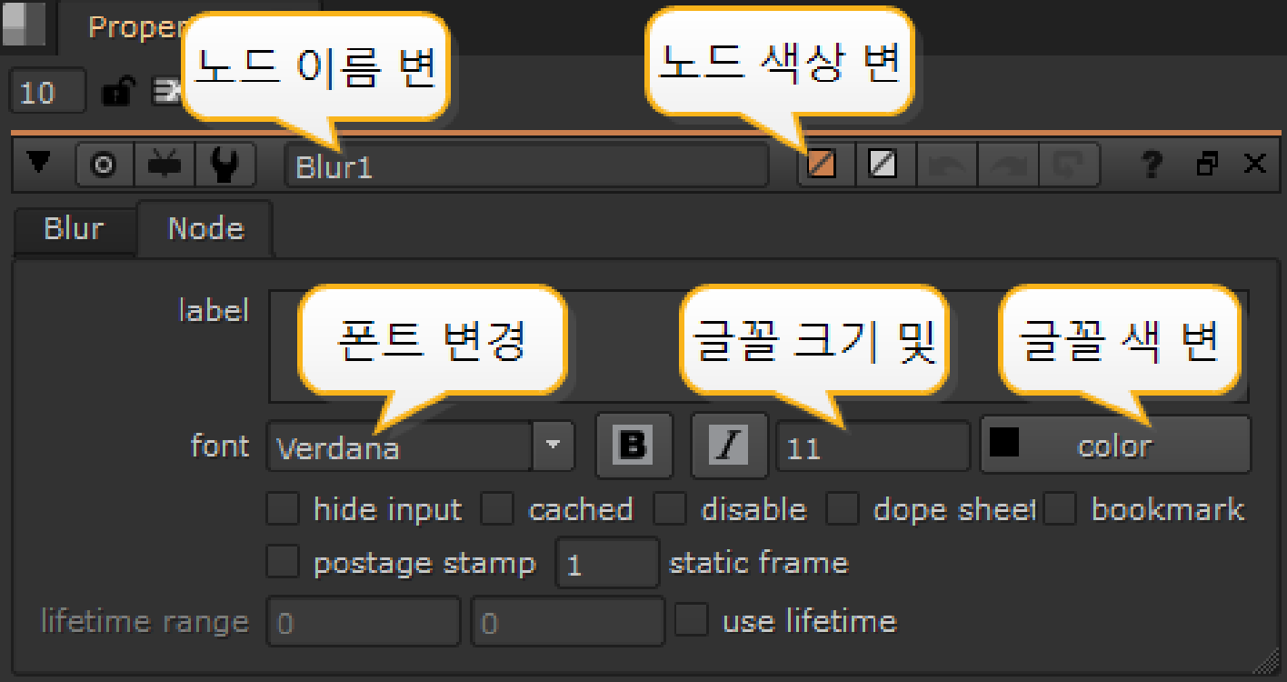1287x682 pixels.
Task: Switch to the Blur tab
Action: click(x=74, y=228)
